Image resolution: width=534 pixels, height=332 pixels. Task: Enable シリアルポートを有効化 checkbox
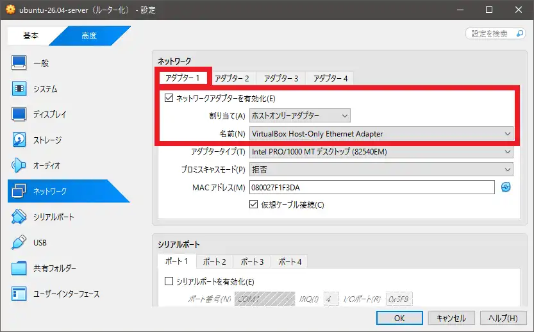(x=169, y=281)
